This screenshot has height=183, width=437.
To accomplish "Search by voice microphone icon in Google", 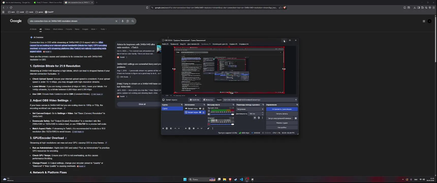I will (x=122, y=21).
